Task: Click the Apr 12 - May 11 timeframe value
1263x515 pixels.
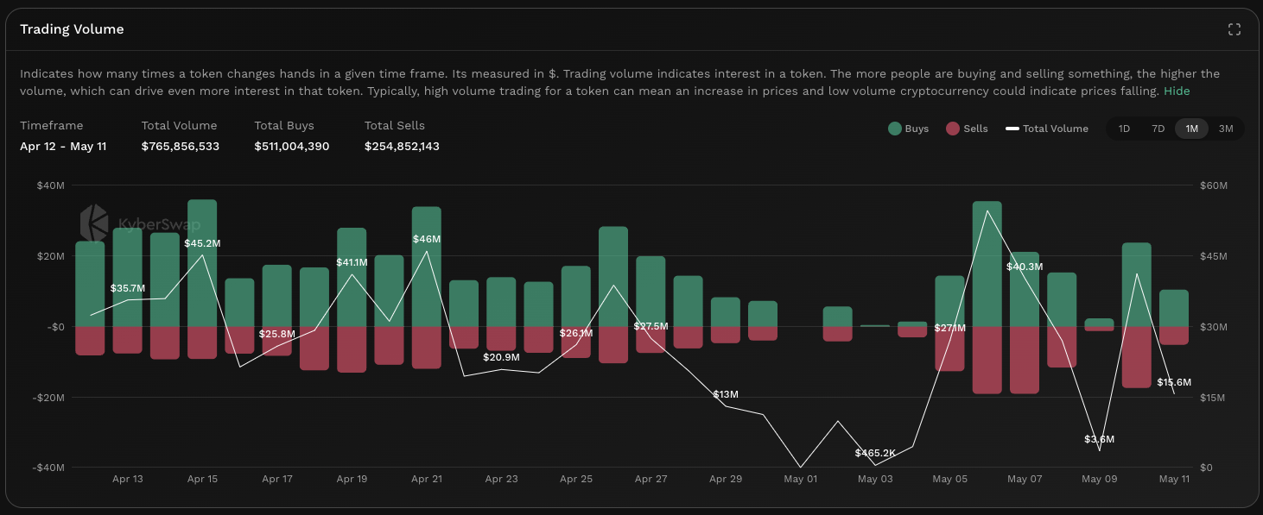Action: coord(63,147)
